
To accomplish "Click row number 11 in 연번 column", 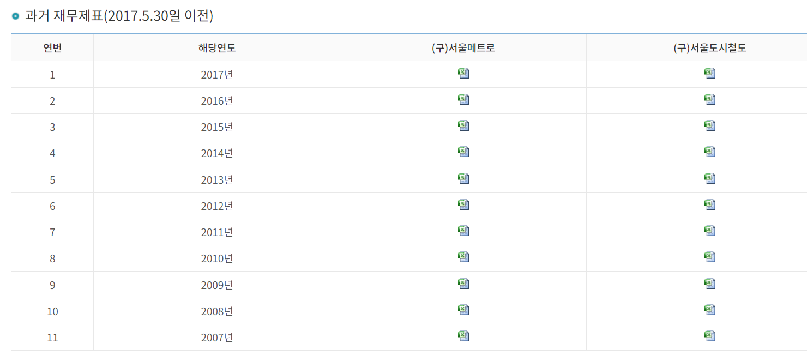I will (52, 338).
